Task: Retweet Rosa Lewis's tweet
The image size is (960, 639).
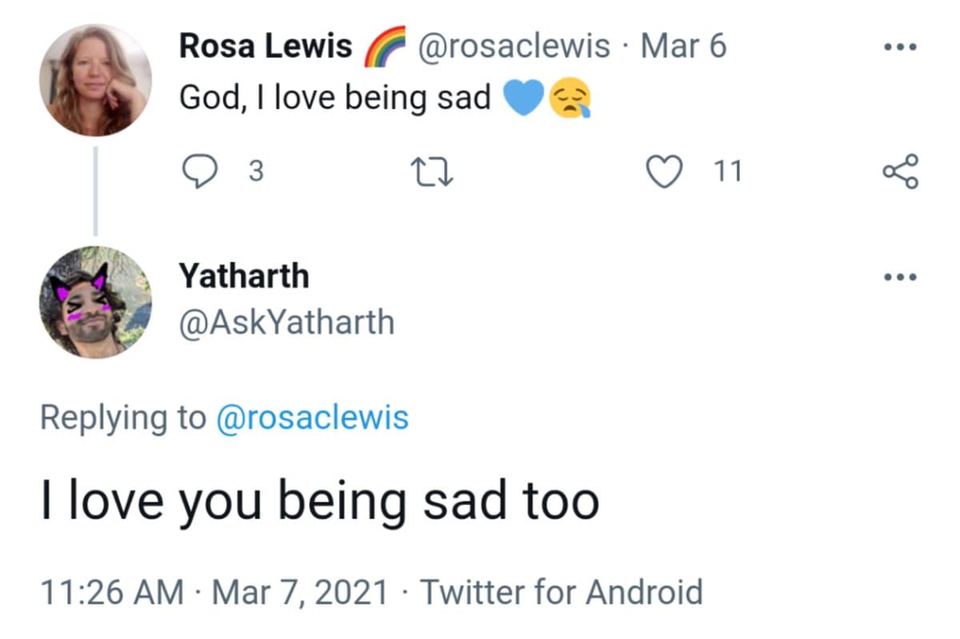Action: coord(432,172)
